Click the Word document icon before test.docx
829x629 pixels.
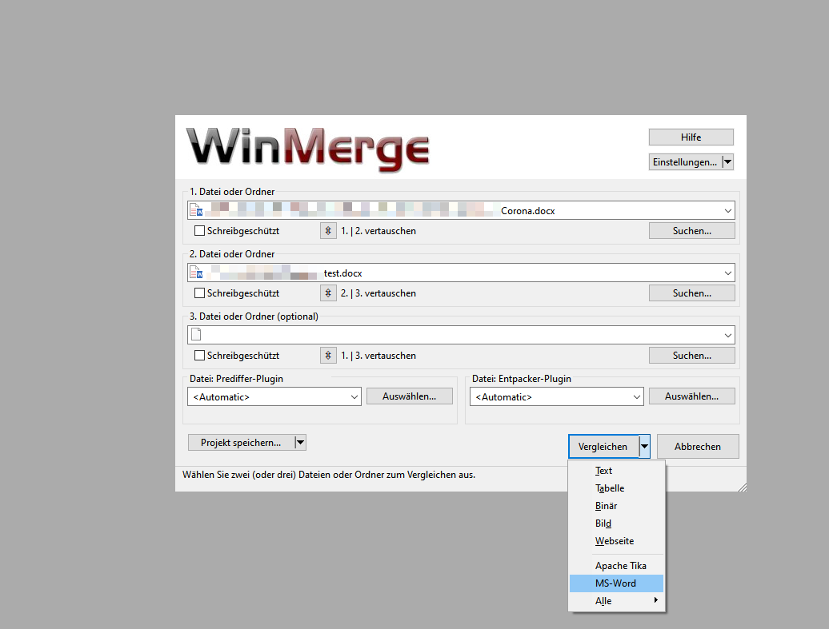pos(196,273)
